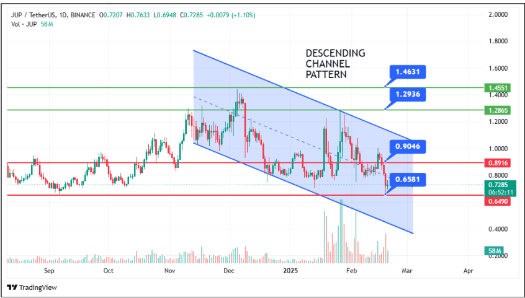The image size is (525, 298).
Task: Click the Apr label on time axis
Action: click(x=468, y=271)
